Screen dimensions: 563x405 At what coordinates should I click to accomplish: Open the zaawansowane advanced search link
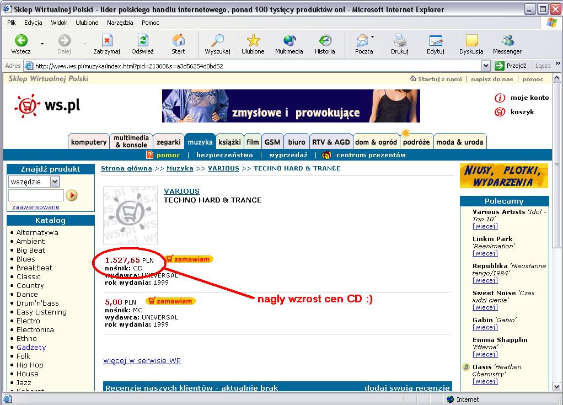pyautogui.click(x=36, y=207)
